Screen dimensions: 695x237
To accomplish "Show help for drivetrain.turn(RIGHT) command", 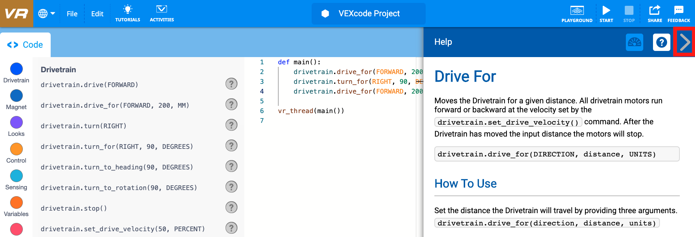I will tap(231, 125).
